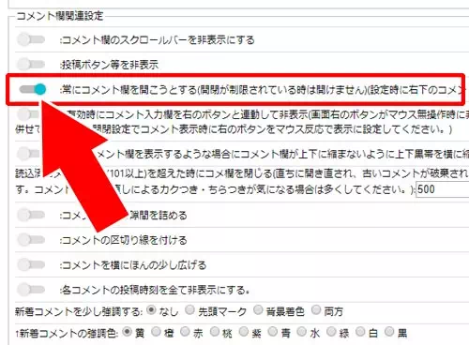Click 新着コメントの強調色 label
The height and width of the screenshot is (345, 469).
click(x=67, y=333)
